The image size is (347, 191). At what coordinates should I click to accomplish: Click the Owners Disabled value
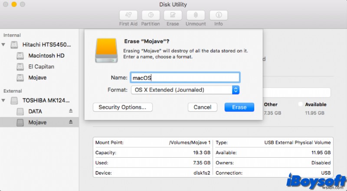tap(321, 163)
